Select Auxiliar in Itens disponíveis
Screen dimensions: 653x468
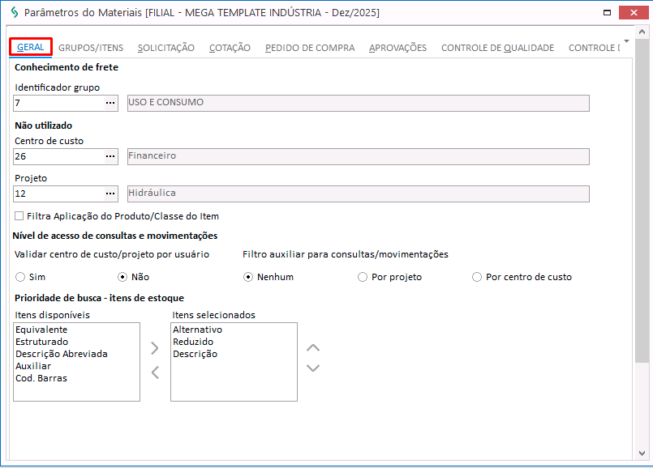point(33,366)
